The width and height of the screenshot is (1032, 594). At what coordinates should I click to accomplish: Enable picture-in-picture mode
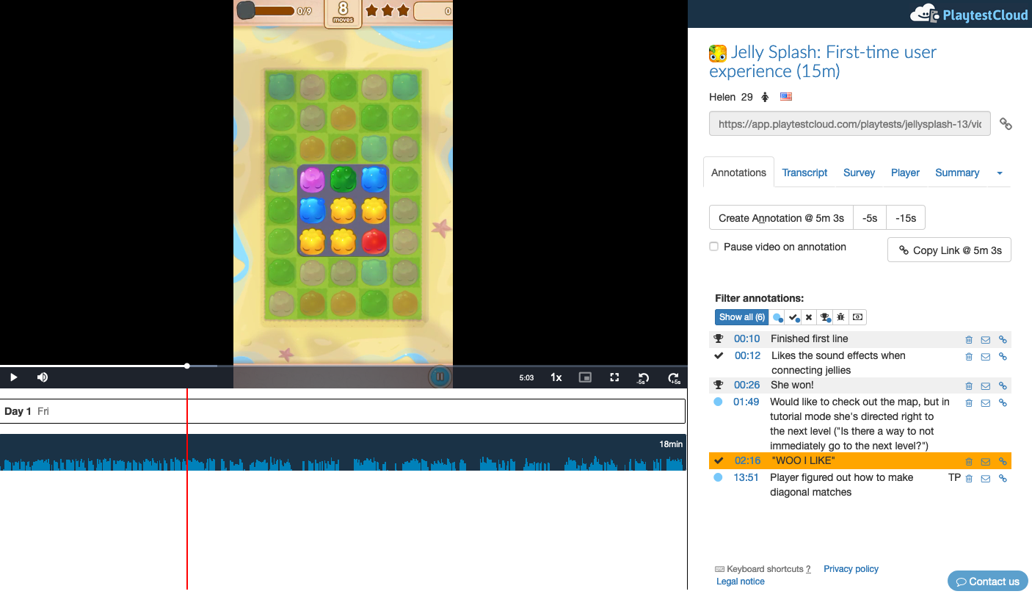[585, 377]
